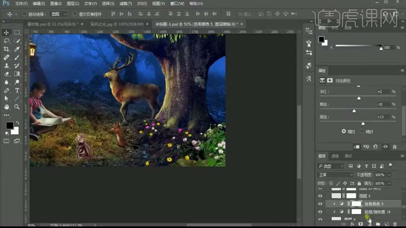Select the Healing Brush tool
Screen dimensions: 406x228
click(7, 57)
